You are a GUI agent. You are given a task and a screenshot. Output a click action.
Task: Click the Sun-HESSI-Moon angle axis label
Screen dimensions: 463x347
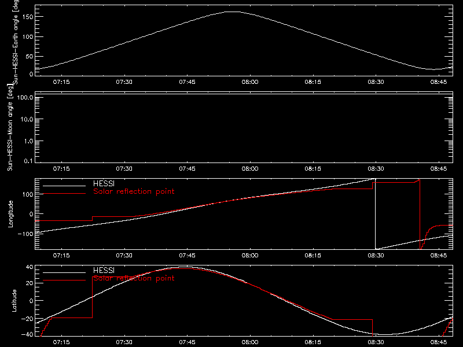(10, 127)
